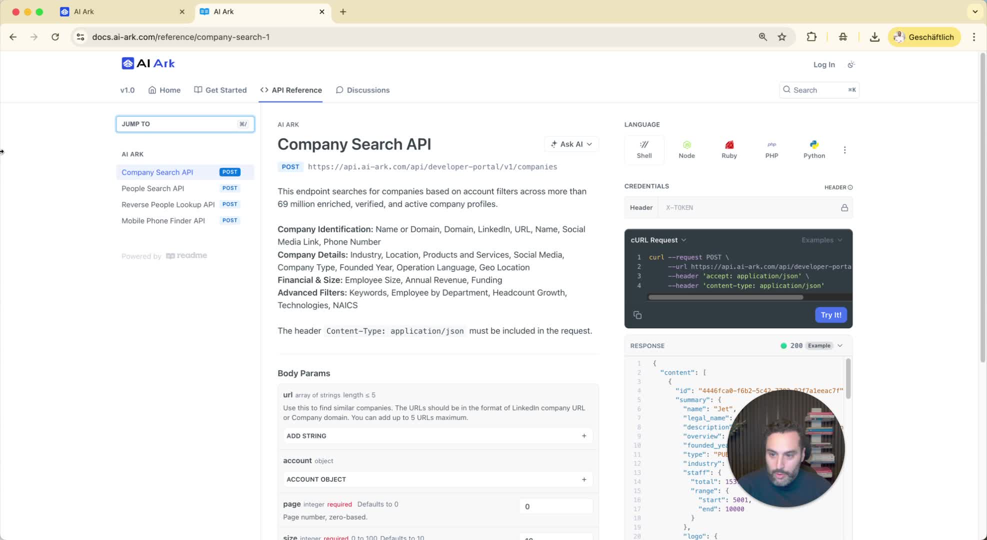Open the 200 Example response selector
This screenshot has width=987, height=540.
click(812, 345)
